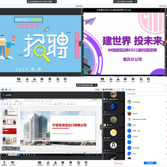Click the red 离开会议 leave button

pos(118,163)
